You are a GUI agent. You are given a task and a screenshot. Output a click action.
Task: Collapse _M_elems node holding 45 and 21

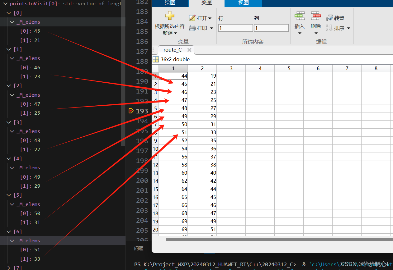12,22
